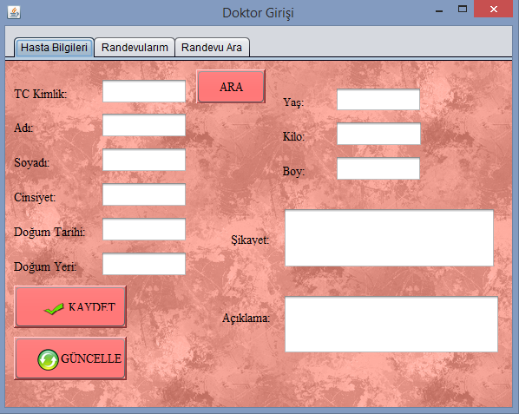Click inside the Kilo text box
Image resolution: width=519 pixels, height=414 pixels.
click(x=378, y=134)
